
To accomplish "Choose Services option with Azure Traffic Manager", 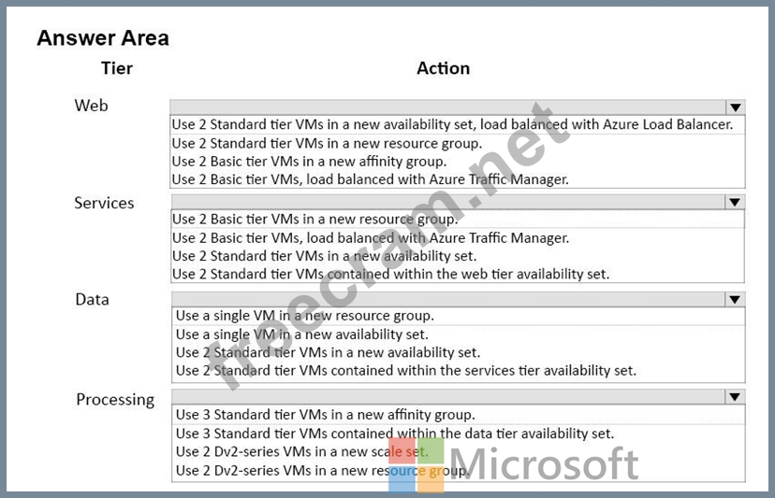I will pos(370,237).
